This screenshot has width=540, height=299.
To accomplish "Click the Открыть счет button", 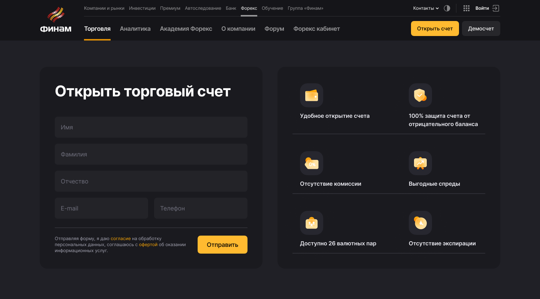I will tap(435, 29).
